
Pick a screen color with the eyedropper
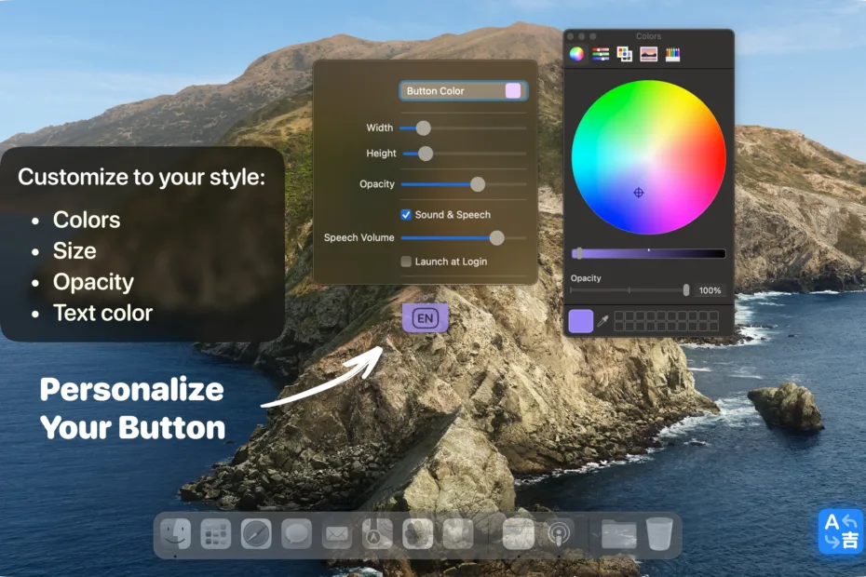coord(602,321)
